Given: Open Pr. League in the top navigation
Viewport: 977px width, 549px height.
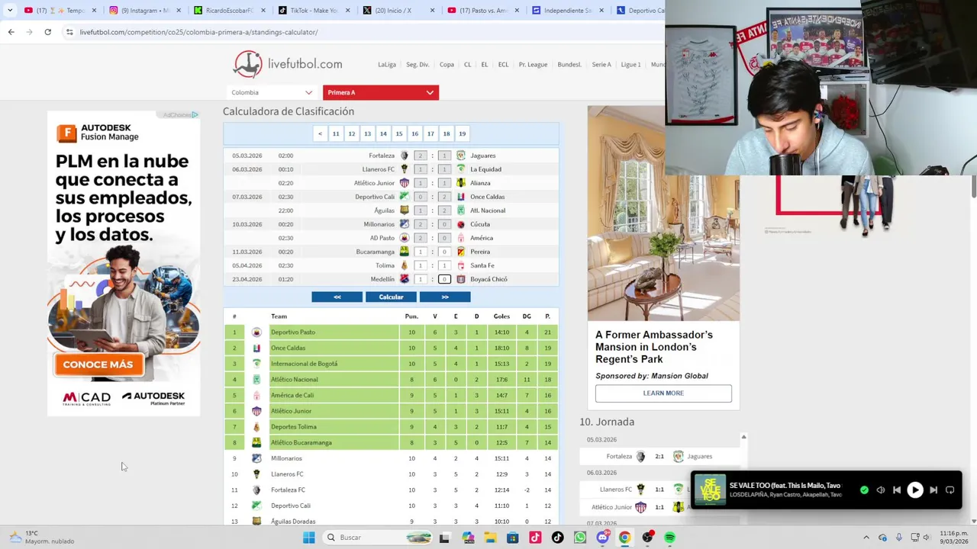Looking at the screenshot, I should click(x=533, y=65).
